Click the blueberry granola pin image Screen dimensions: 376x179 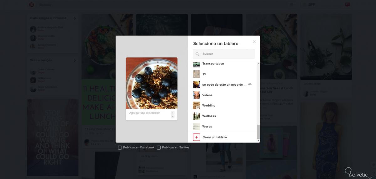(152, 83)
